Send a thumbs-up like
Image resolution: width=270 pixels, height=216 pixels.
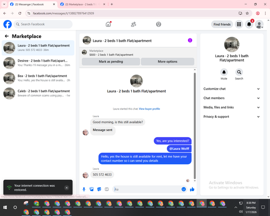[x=192, y=189]
